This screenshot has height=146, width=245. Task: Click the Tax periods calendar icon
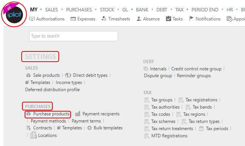pos(201,129)
